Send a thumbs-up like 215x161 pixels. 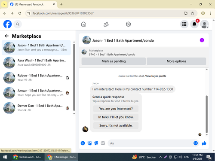204,143
